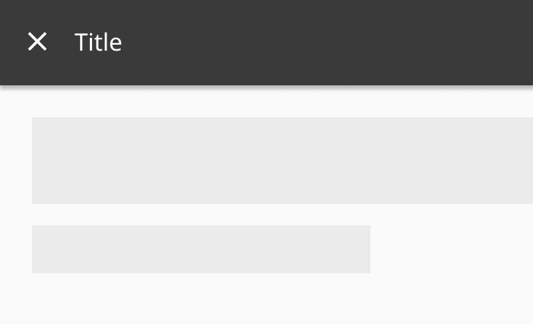Click blank area right of the short placeholder
533x324 pixels.
click(x=452, y=249)
